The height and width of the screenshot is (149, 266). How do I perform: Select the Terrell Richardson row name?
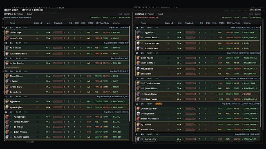pyautogui.click(x=150, y=119)
